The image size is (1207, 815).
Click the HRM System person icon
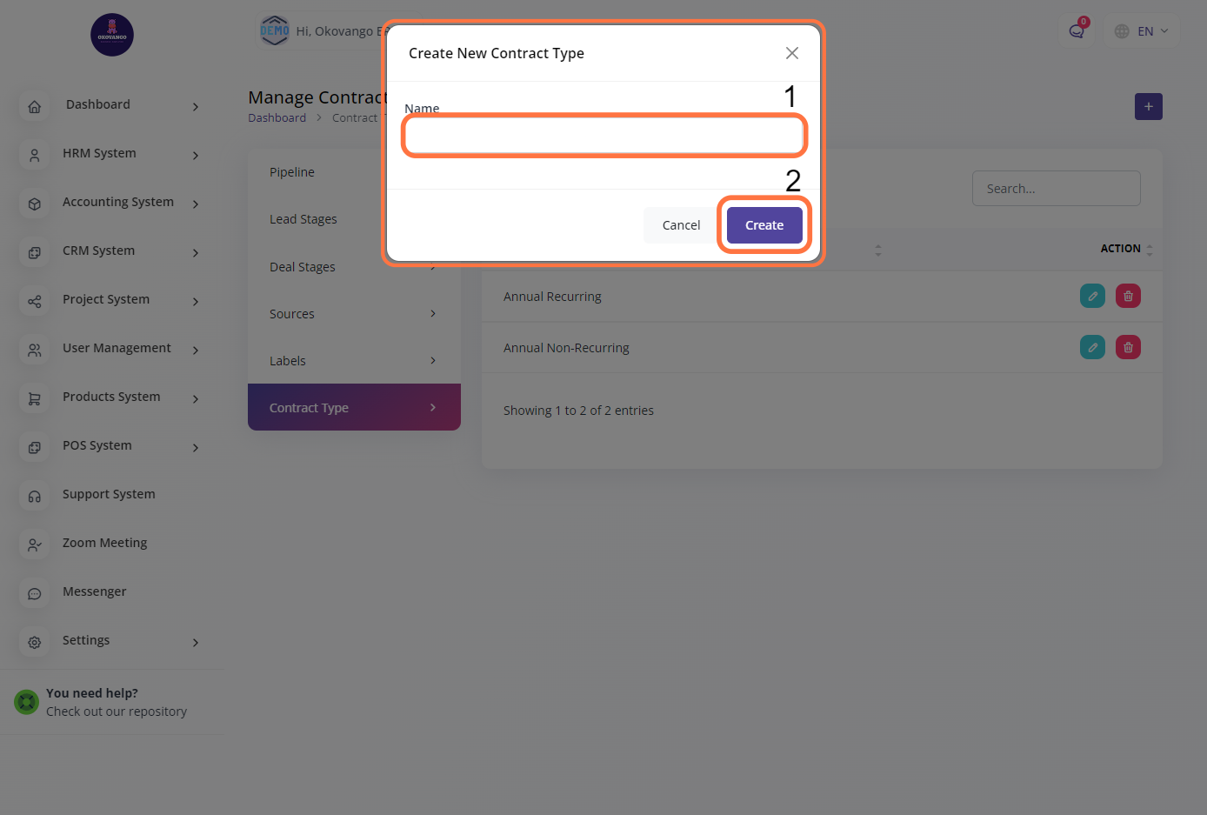pyautogui.click(x=35, y=156)
